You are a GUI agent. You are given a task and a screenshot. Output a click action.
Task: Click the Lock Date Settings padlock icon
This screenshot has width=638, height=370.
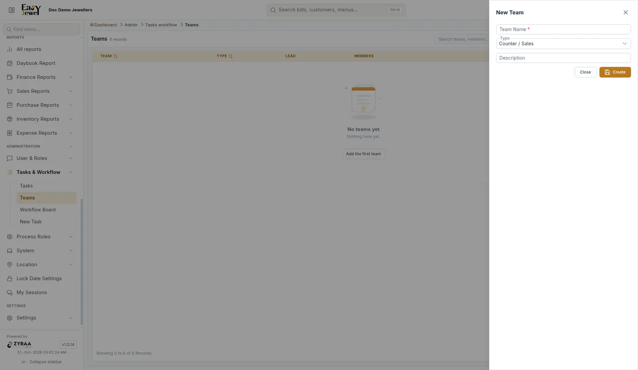(10, 279)
